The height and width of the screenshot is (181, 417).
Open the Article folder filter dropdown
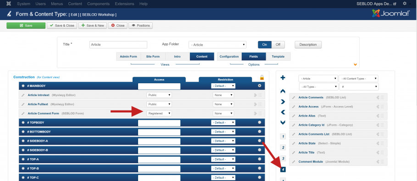(x=318, y=79)
